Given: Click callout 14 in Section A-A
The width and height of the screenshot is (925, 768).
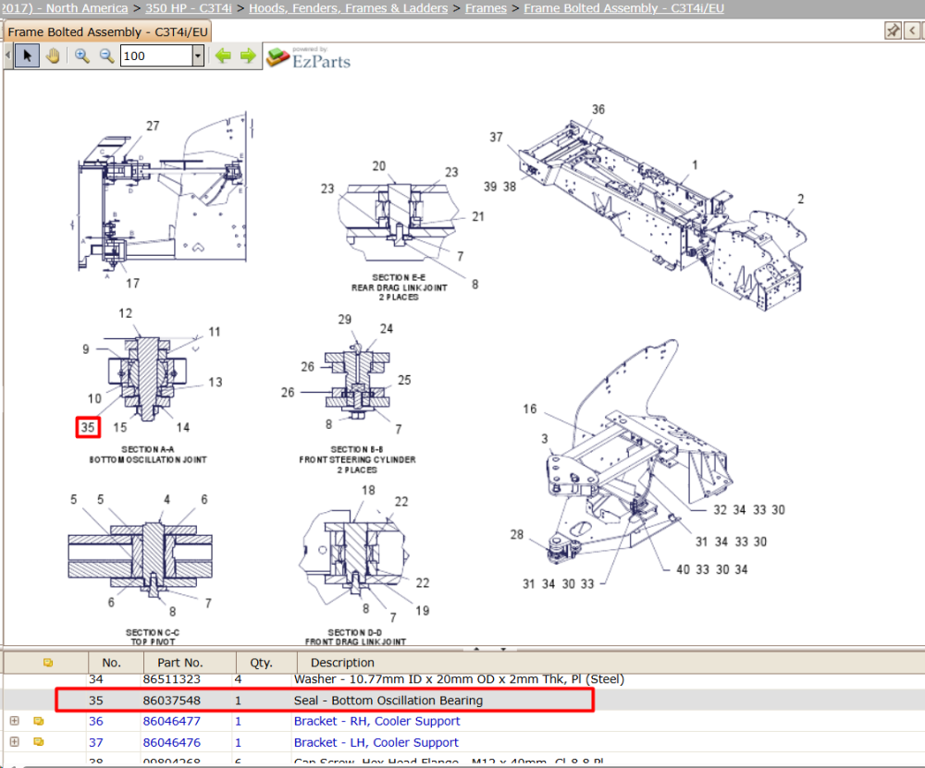Looking at the screenshot, I should [183, 427].
